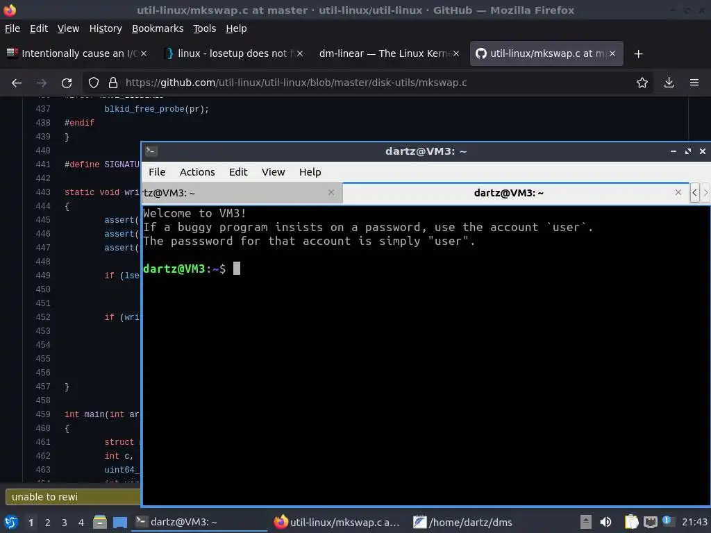711x533 pixels.
Task: Open the Firefox Help menu
Action: pyautogui.click(x=236, y=28)
